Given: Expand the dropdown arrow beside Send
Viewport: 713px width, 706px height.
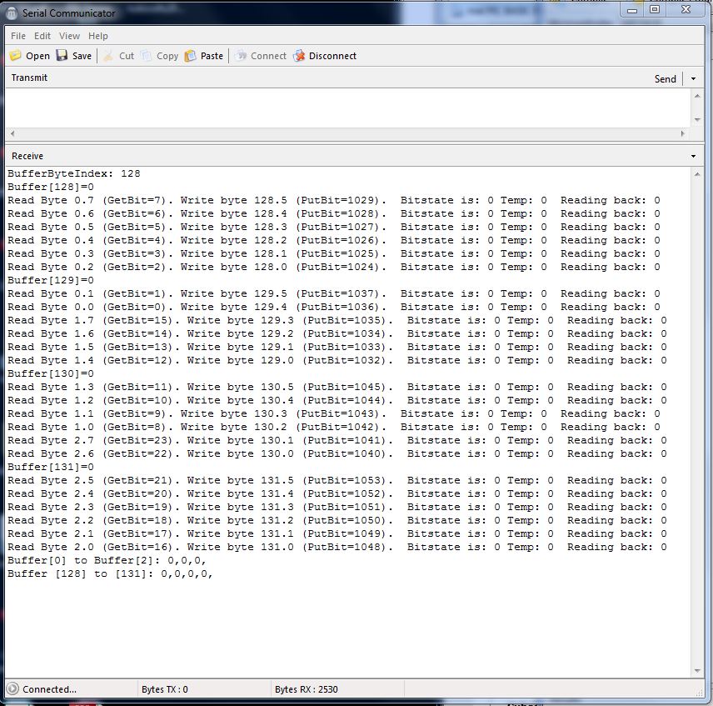Looking at the screenshot, I should [694, 78].
